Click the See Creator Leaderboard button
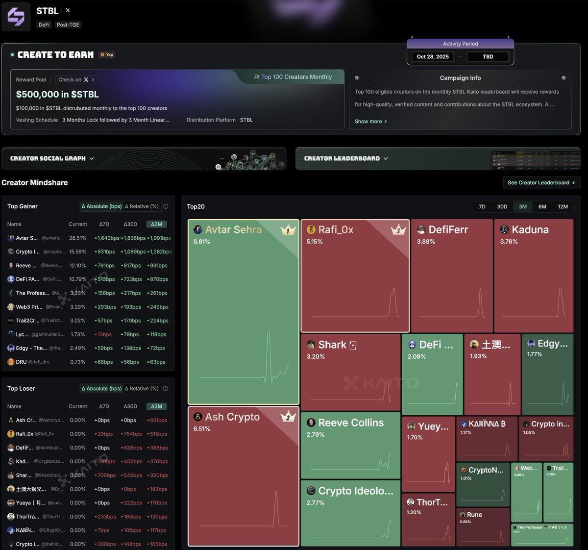Screen dimensions: 588x550 coord(541,183)
